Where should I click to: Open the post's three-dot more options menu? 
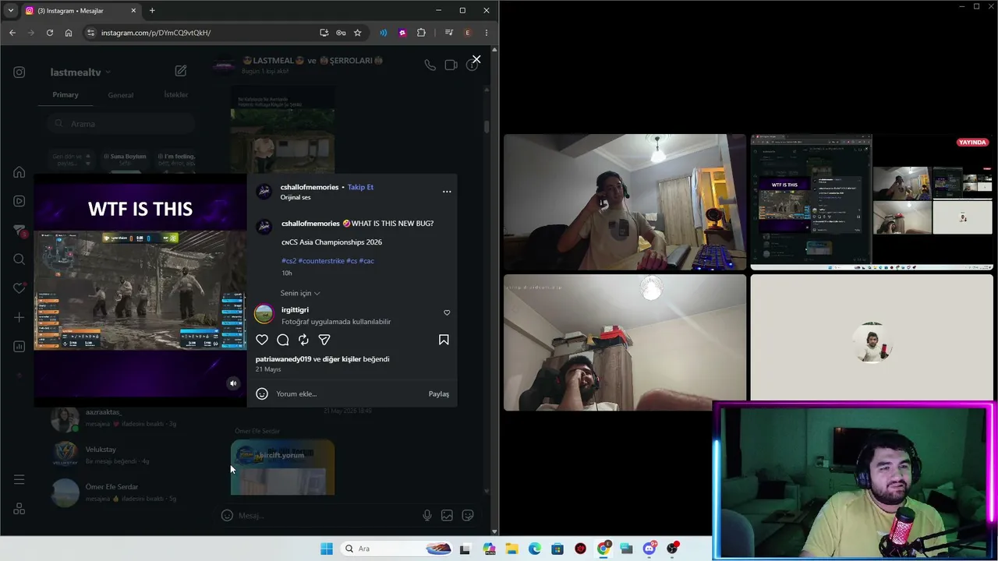pyautogui.click(x=447, y=191)
